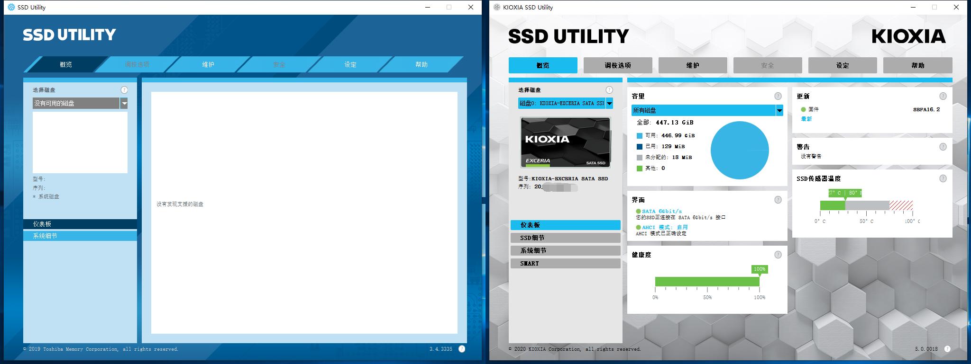This screenshot has width=971, height=364.
Task: Open the 没有可用的磁盘 dropdown in left window
Action: [x=124, y=103]
